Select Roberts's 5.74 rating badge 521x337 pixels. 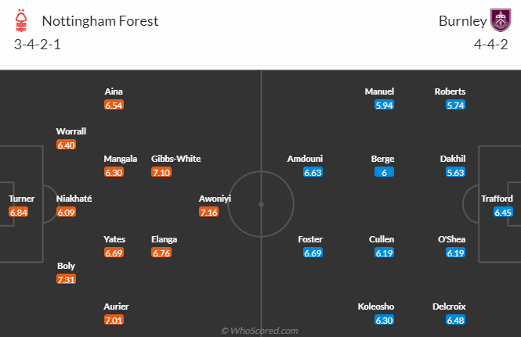point(455,105)
